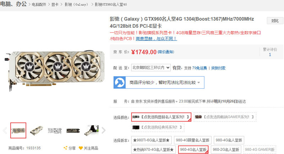Choose the 畅销GAMER系列 color option
Screen dimensions: 284x154
[225, 117]
